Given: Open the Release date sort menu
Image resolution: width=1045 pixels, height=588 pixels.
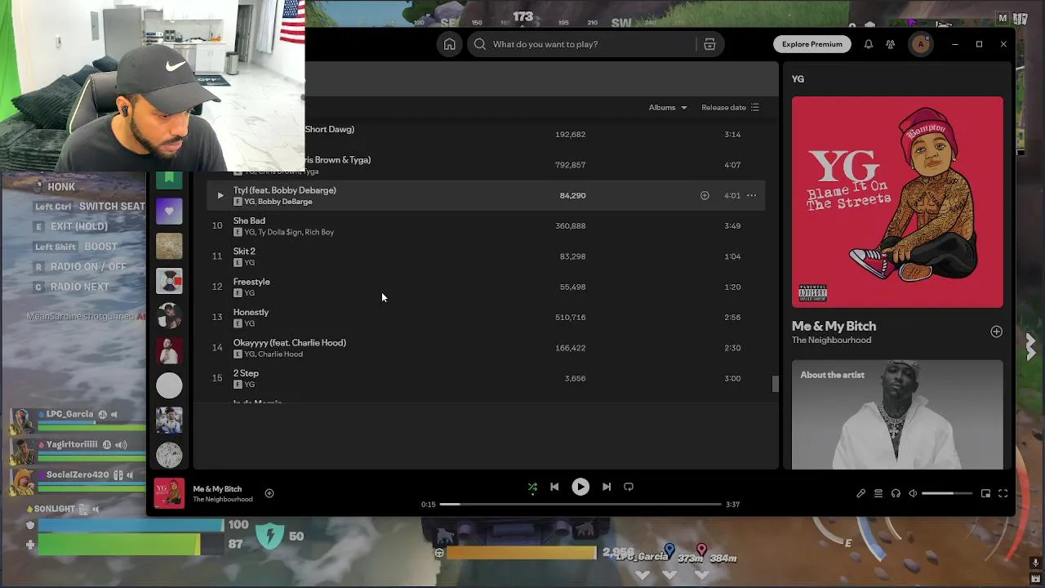Looking at the screenshot, I should [731, 108].
